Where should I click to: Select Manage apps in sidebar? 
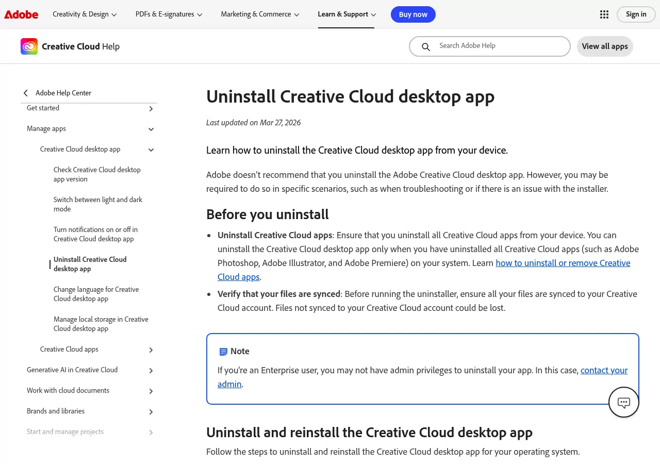click(46, 129)
